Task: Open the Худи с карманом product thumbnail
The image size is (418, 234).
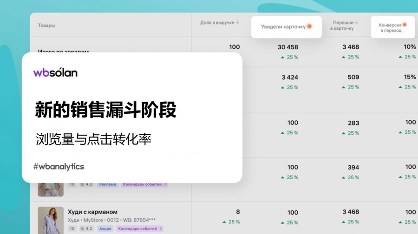Action: pyautogui.click(x=51, y=221)
